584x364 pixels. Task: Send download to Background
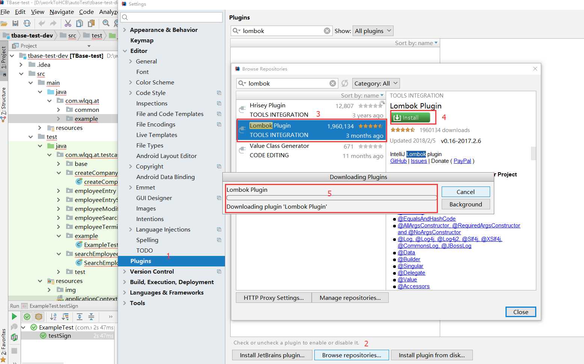(466, 204)
